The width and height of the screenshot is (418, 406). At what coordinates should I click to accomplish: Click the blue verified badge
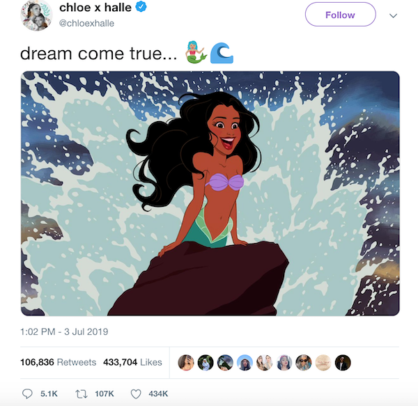pos(141,8)
